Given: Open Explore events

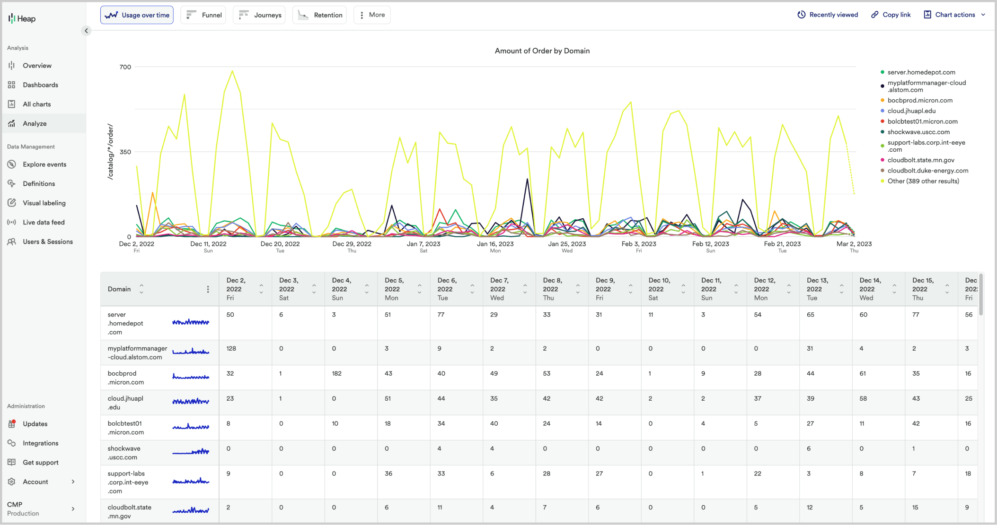Looking at the screenshot, I should pyautogui.click(x=44, y=164).
